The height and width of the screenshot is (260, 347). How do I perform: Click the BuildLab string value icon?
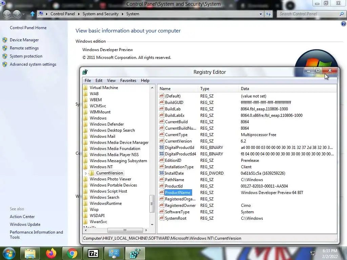coord(162,109)
